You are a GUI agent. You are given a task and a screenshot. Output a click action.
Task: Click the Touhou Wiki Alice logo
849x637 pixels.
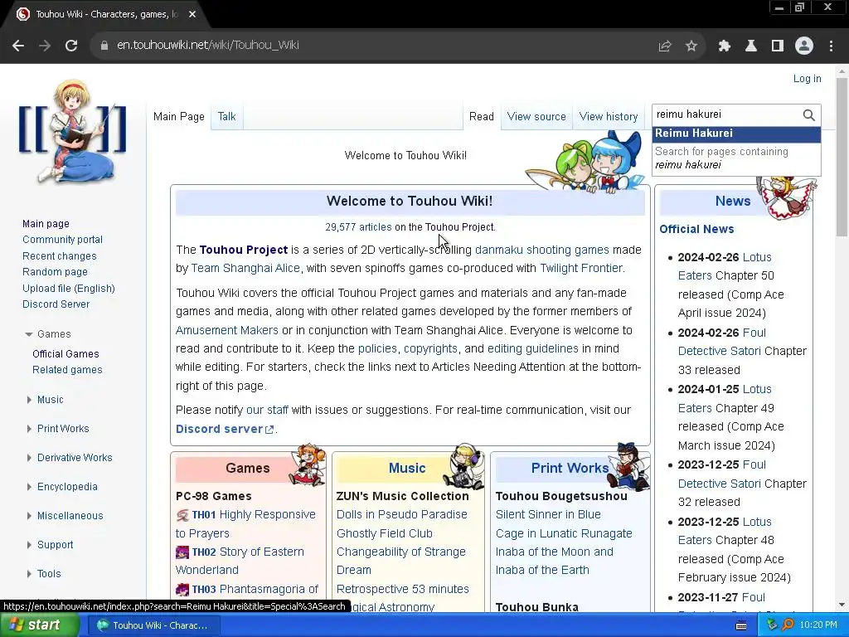73,132
